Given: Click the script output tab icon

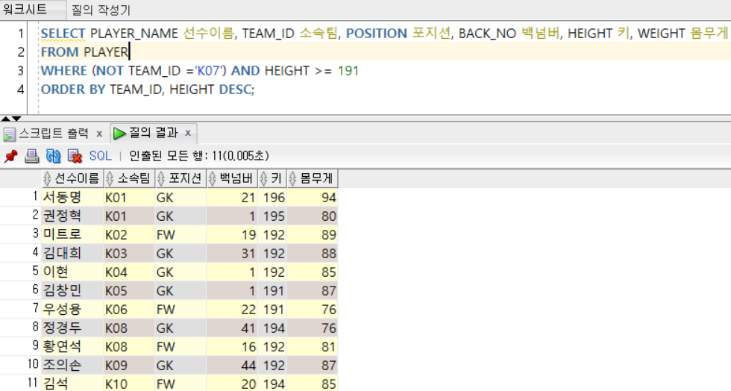Looking at the screenshot, I should pyautogui.click(x=9, y=134).
